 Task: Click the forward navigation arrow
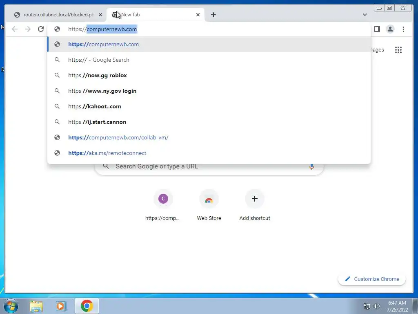pos(28,29)
